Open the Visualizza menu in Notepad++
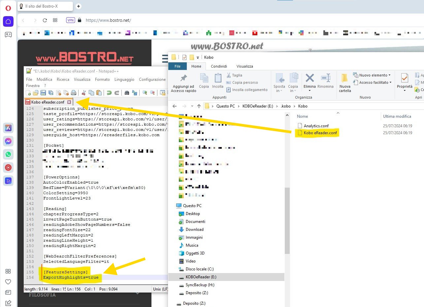The image size is (424, 307). pos(82,79)
